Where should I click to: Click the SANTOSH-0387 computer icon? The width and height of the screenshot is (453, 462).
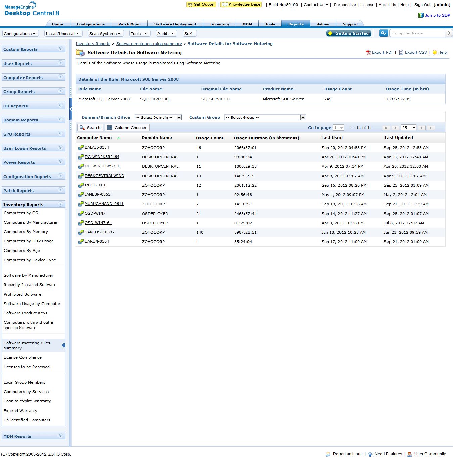[x=81, y=232]
